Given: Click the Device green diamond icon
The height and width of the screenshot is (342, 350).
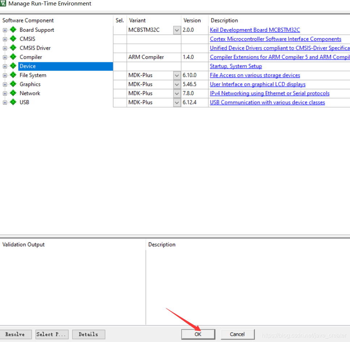Looking at the screenshot, I should (13, 66).
